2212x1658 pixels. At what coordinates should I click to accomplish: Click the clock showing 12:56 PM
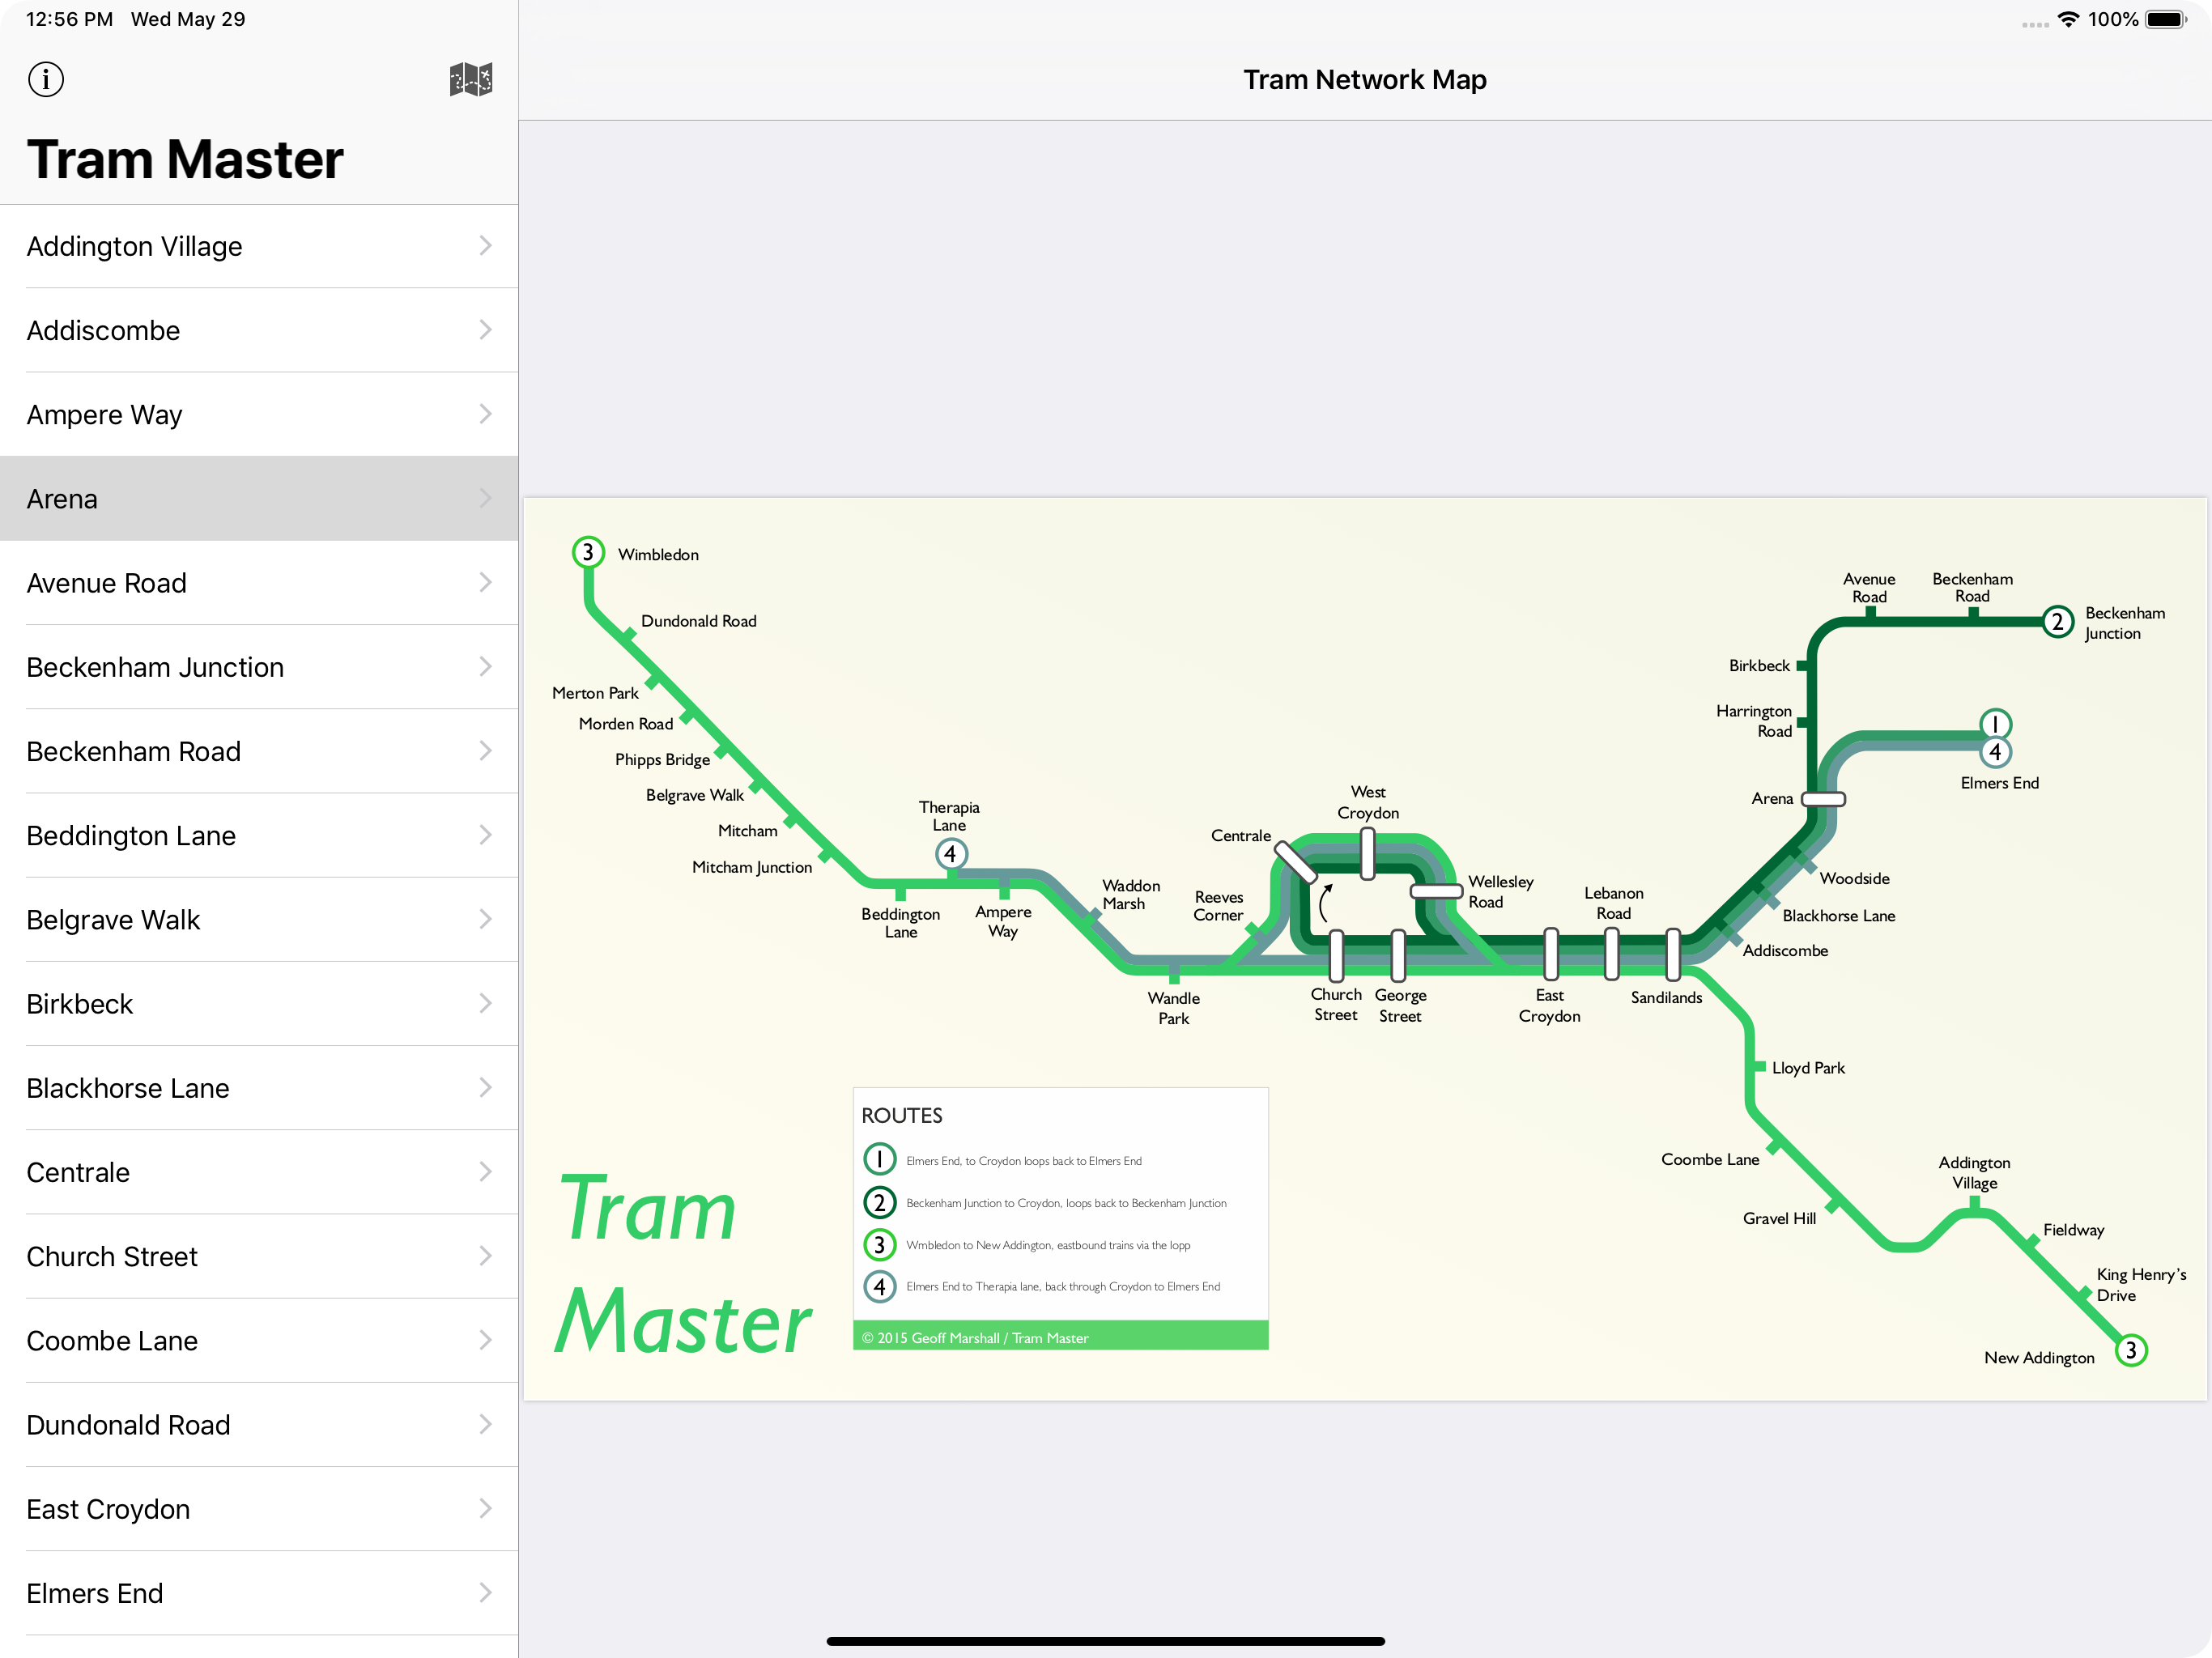tap(69, 19)
